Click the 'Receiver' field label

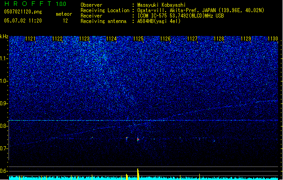coord(91,16)
